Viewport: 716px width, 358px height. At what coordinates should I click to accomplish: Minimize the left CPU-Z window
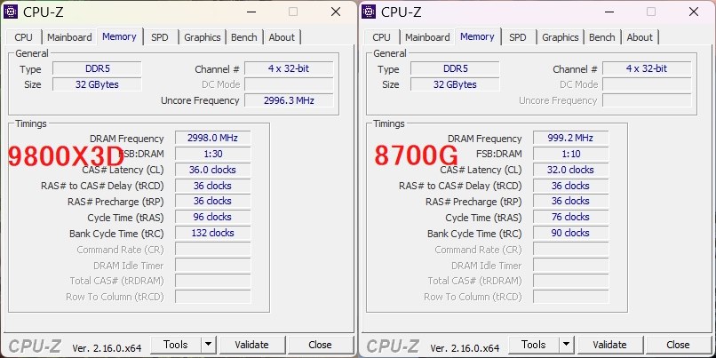point(251,12)
